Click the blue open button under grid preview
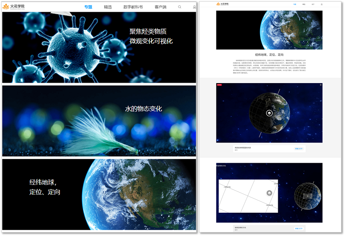This screenshot has width=345, height=236. pyautogui.click(x=298, y=229)
